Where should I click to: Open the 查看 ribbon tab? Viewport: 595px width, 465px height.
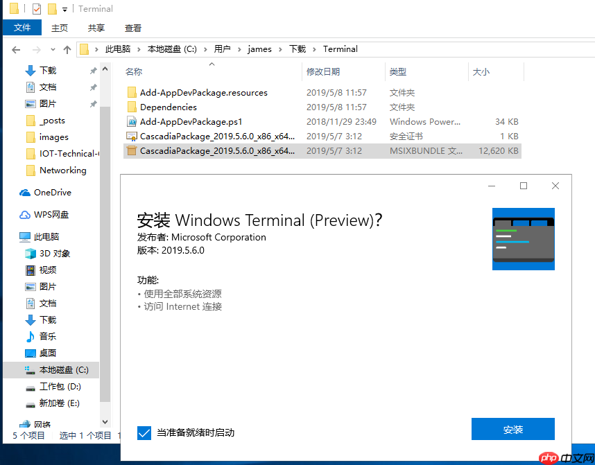[x=133, y=28]
